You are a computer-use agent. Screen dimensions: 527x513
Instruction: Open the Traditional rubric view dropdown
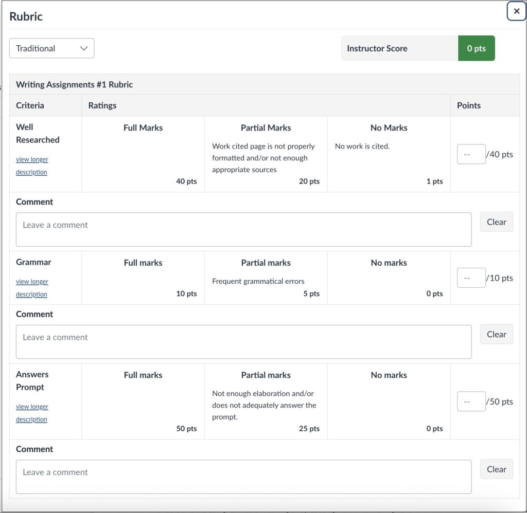click(52, 48)
